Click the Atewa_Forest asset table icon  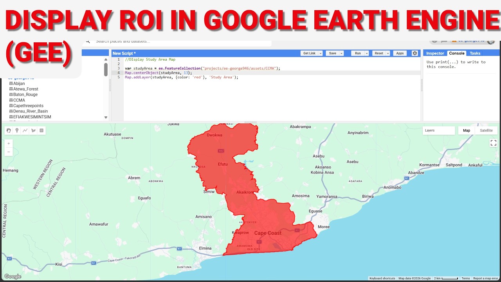[x=11, y=89]
